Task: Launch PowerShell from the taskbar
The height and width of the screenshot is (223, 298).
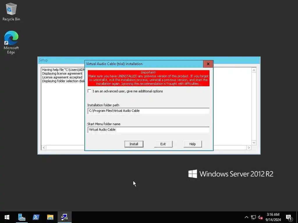Action: pos(36,217)
